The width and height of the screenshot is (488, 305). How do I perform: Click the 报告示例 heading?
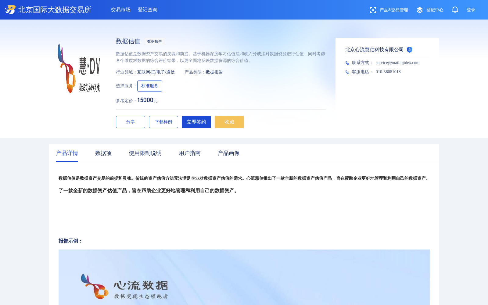[x=70, y=241]
